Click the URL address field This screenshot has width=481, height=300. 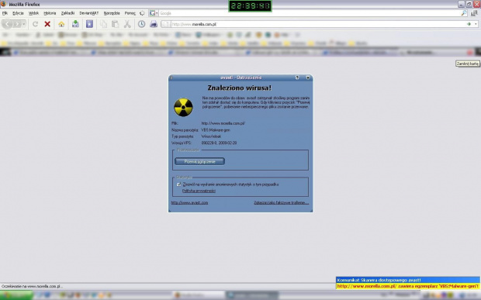coord(317,24)
